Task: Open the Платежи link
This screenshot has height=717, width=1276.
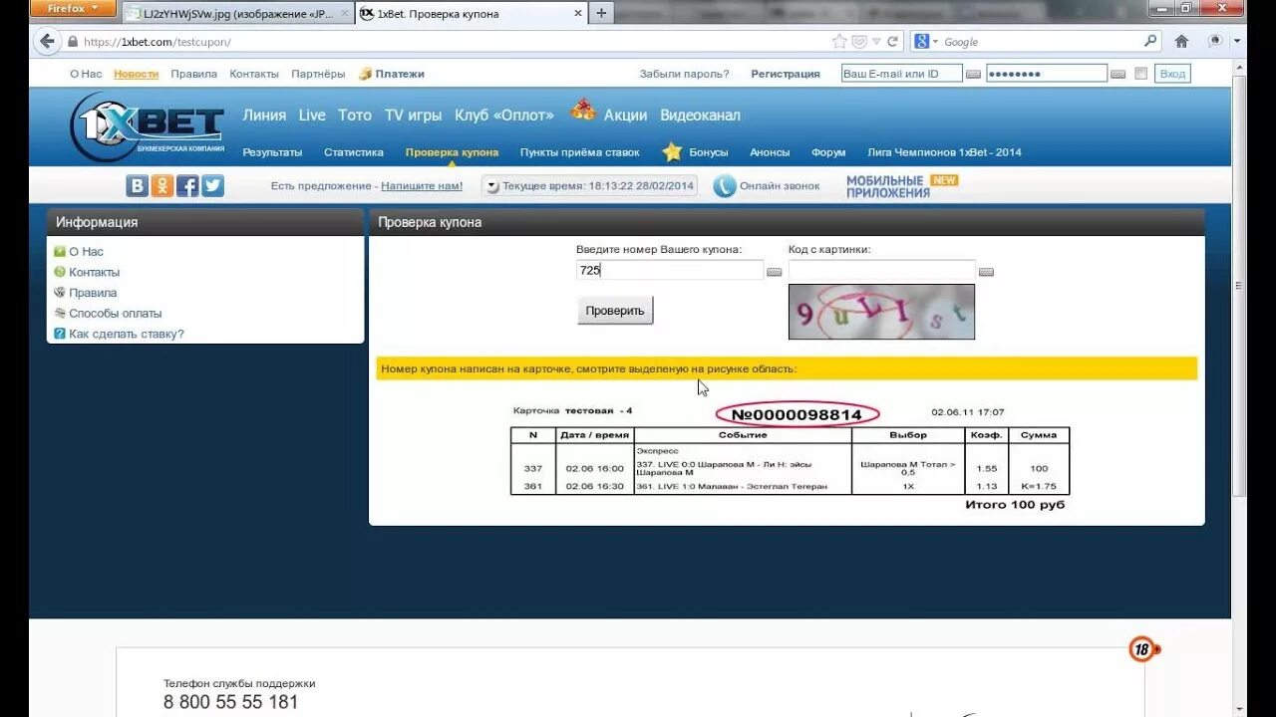Action: [392, 74]
